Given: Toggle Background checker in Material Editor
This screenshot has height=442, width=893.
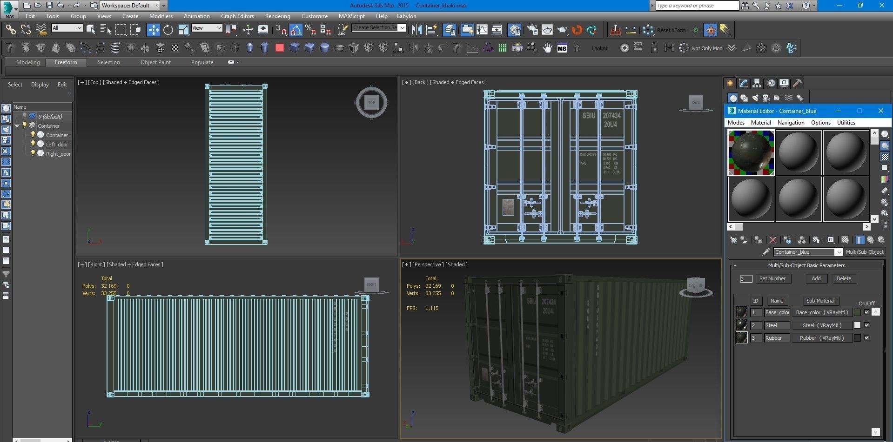Looking at the screenshot, I should tap(885, 157).
